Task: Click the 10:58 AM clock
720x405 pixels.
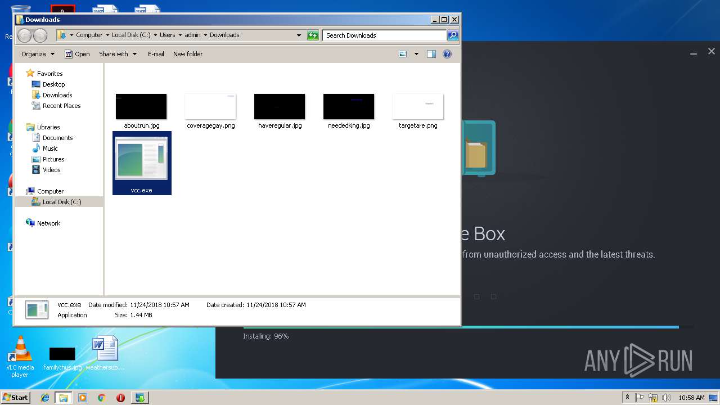Action: (x=691, y=398)
